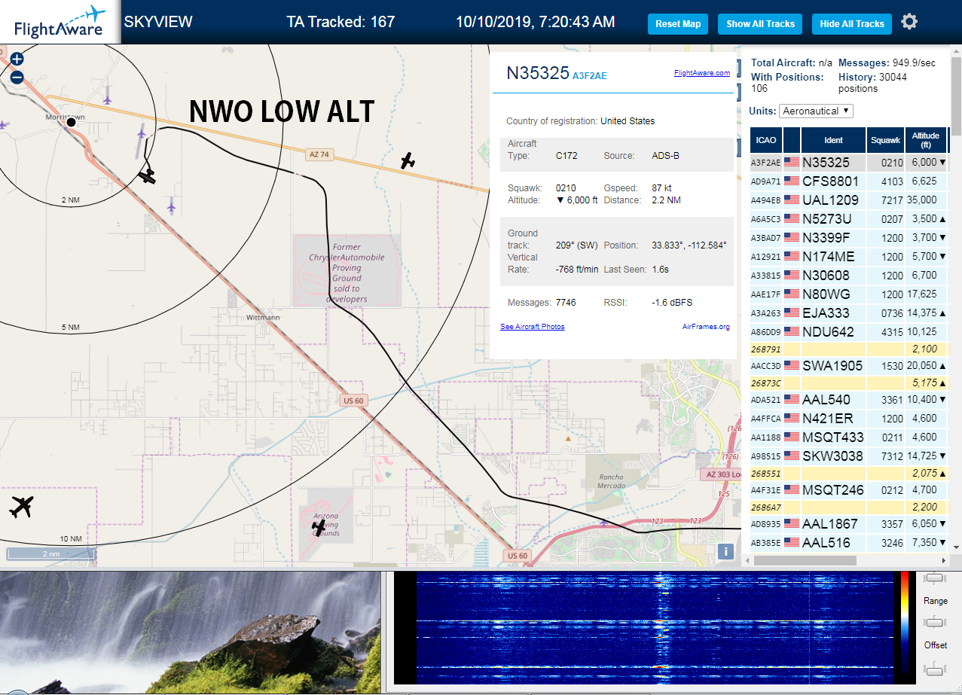Click the US flag in the NDU642 row
Screen dimensions: 962x695
coord(792,332)
